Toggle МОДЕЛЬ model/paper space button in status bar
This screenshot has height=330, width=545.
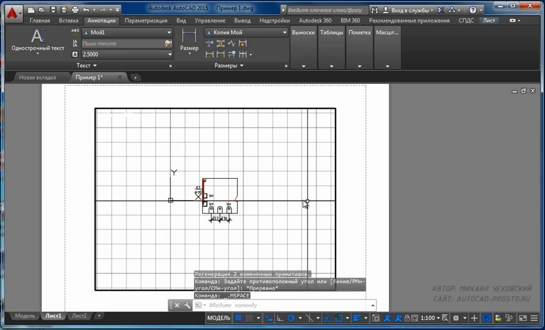219,318
